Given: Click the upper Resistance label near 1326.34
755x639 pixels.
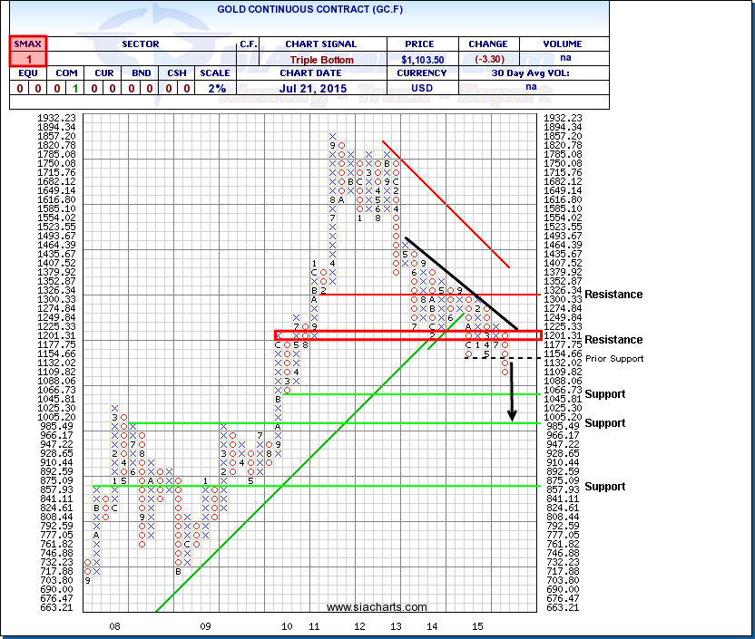Looking at the screenshot, I should pos(613,295).
